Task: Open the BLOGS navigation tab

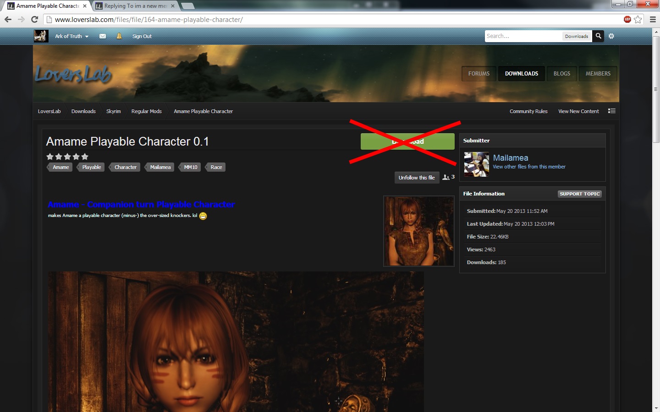Action: click(x=562, y=73)
